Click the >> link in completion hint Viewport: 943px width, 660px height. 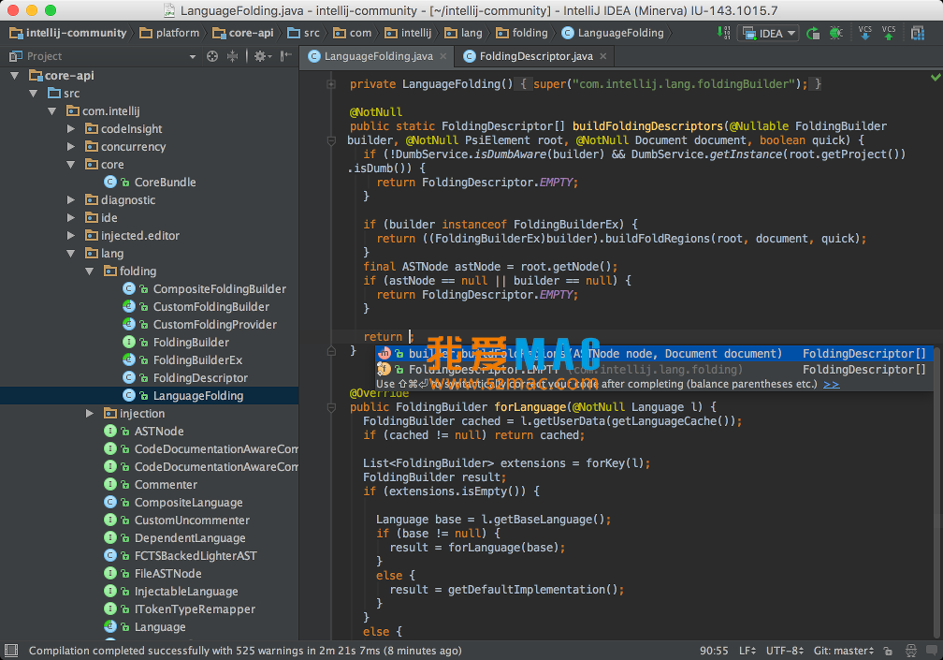[x=831, y=384]
